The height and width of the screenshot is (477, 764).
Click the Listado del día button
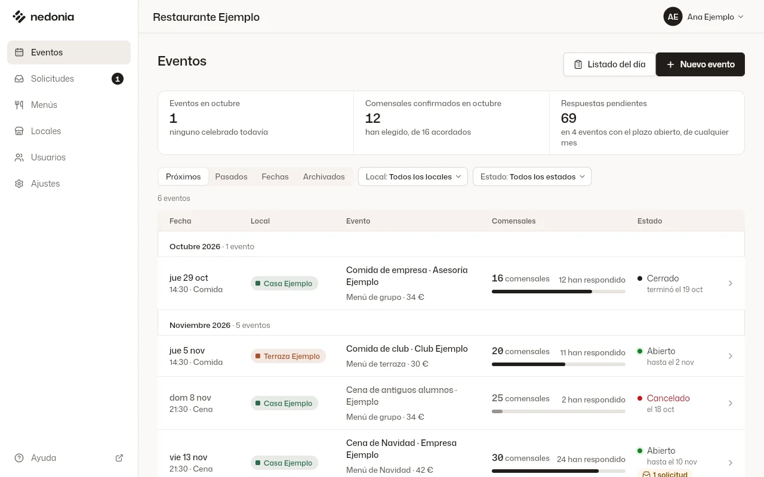pos(609,64)
